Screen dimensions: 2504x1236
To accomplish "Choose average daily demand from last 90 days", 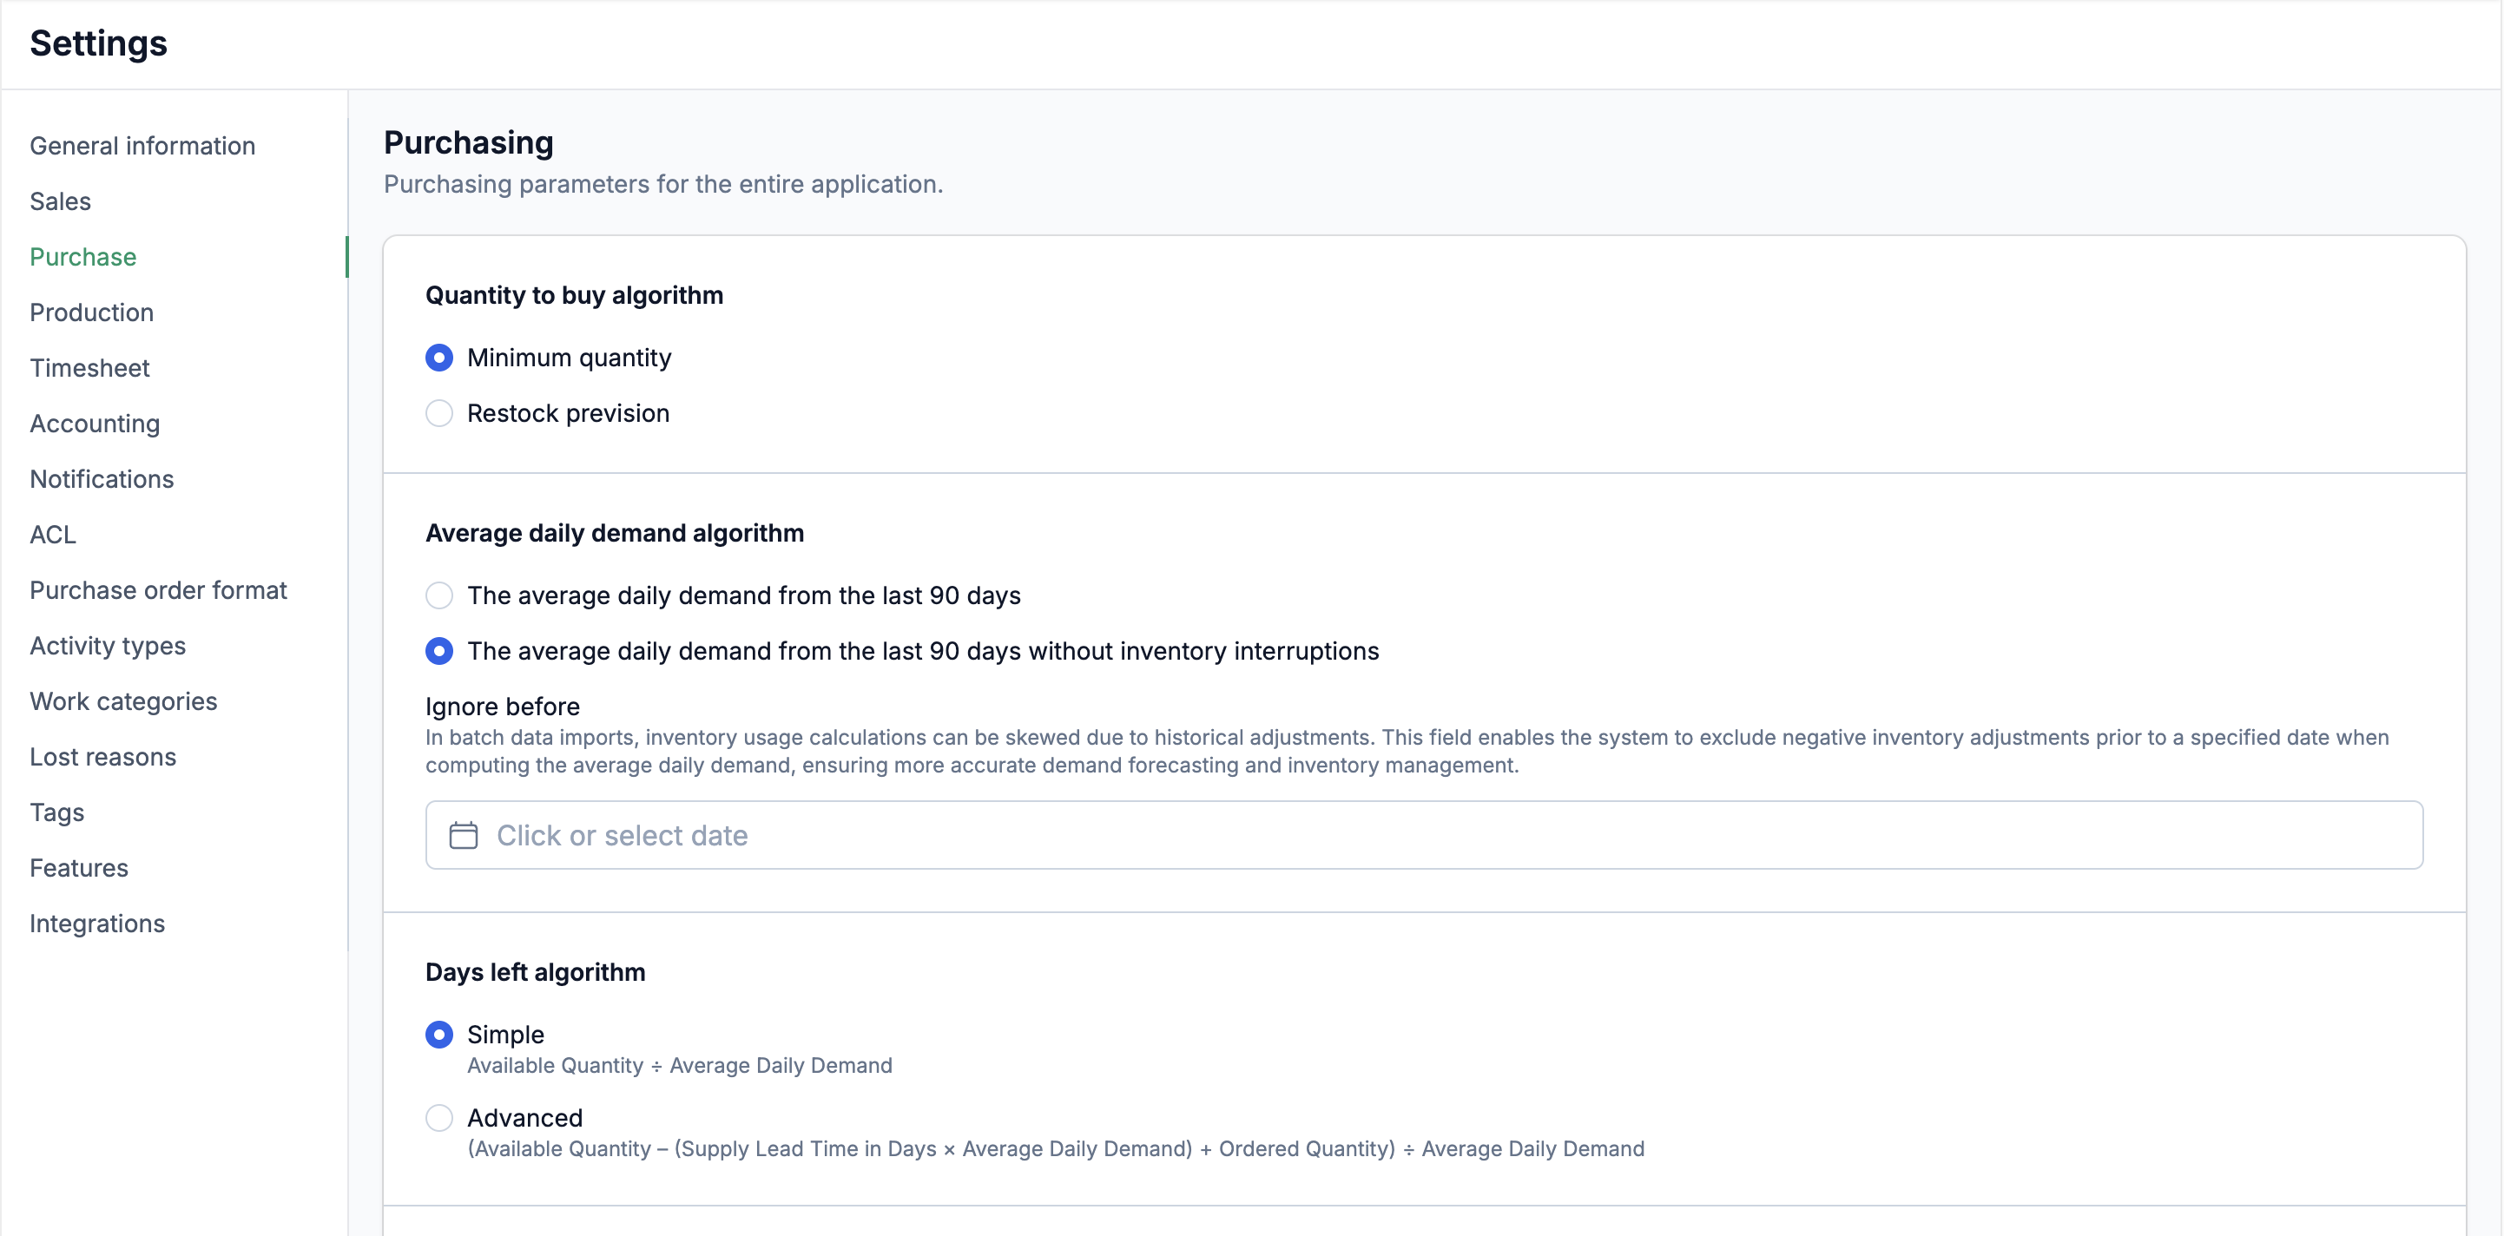I will [x=439, y=595].
